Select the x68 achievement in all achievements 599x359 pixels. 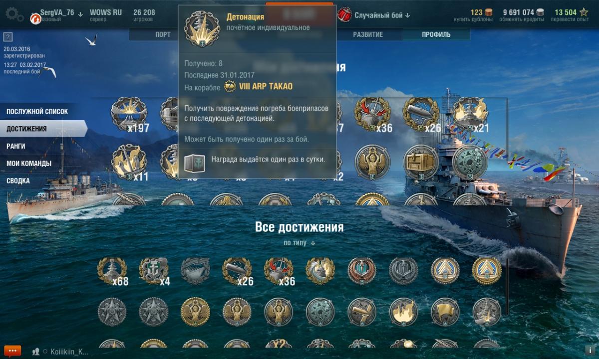coord(112,271)
